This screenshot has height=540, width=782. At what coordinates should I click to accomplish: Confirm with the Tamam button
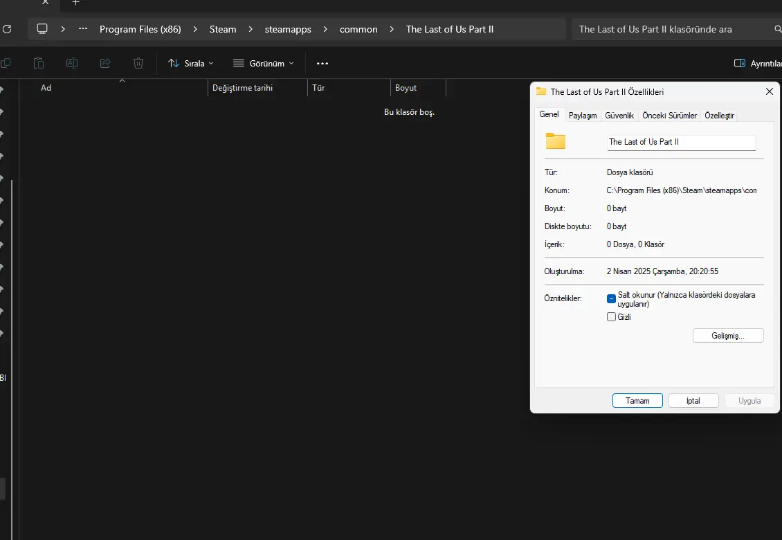tap(637, 401)
